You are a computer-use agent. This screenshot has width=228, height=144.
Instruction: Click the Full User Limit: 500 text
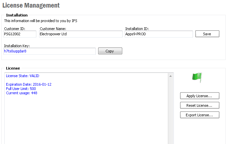coord(21,89)
